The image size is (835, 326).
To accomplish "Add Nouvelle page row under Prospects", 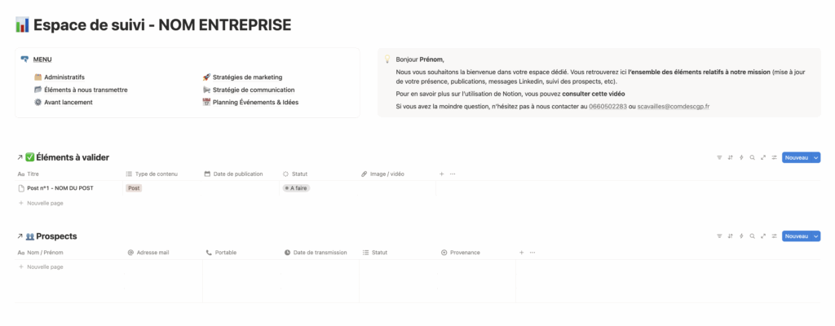I will pos(45,267).
